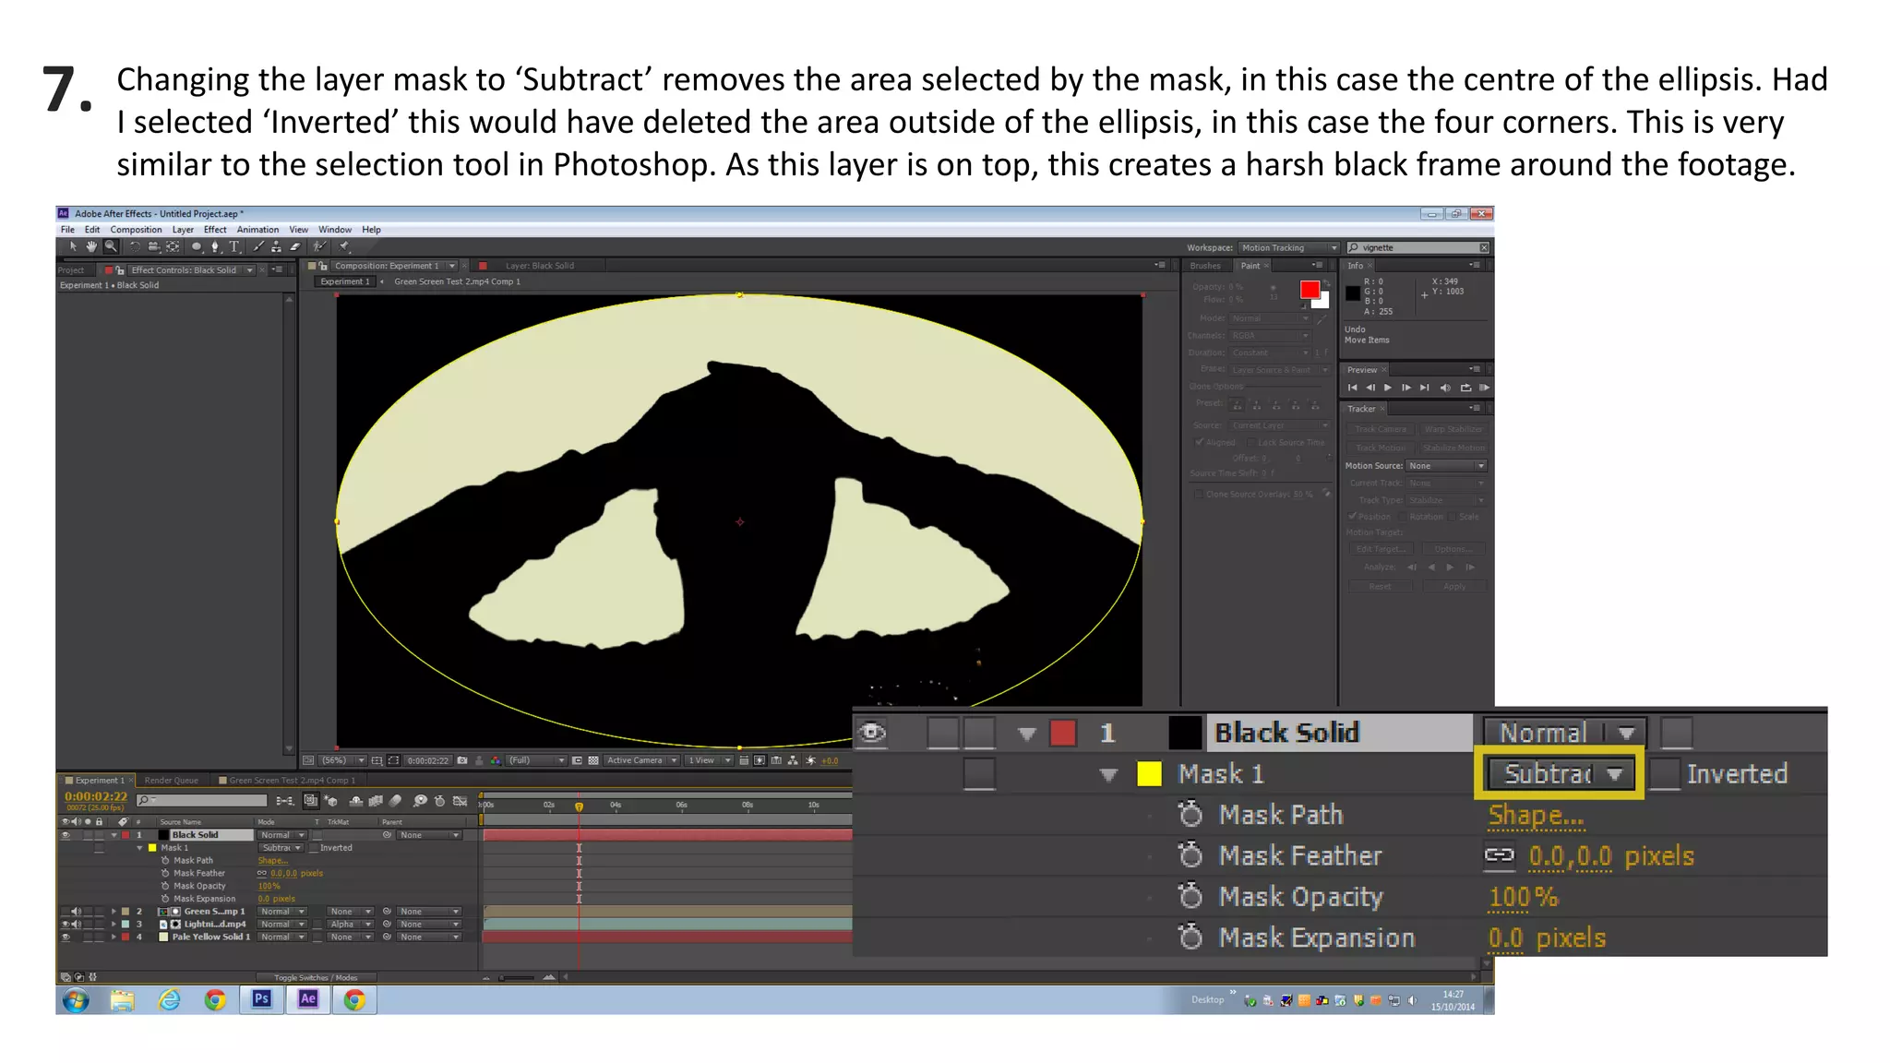The height and width of the screenshot is (1063, 1890).
Task: Open the File menu
Action: (67, 230)
